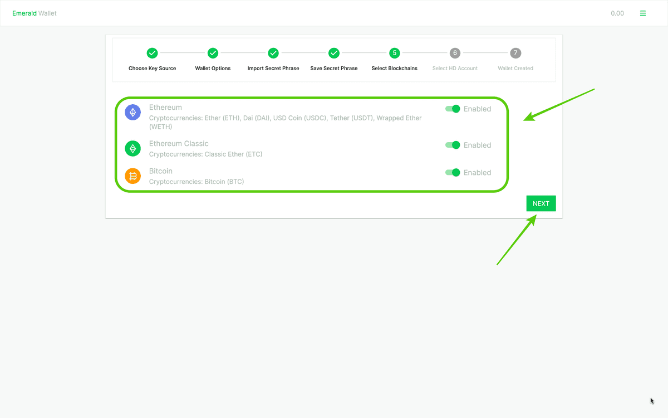Click the step 5 Select Blockchains circle

coord(394,53)
